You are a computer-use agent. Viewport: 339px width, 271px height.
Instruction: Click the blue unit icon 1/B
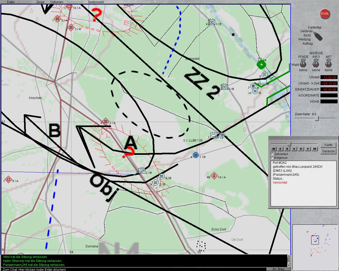click(x=196, y=155)
